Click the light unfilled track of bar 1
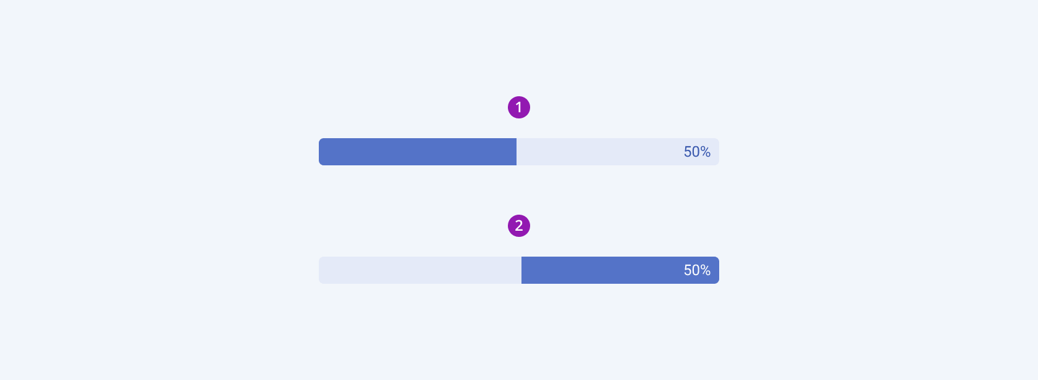 click(618, 152)
